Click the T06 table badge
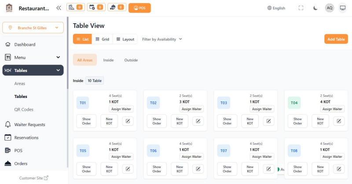Image resolution: width=352 pixels, height=184 pixels. coord(153,151)
